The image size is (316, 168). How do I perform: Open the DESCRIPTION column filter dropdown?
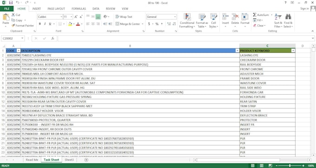(237, 51)
